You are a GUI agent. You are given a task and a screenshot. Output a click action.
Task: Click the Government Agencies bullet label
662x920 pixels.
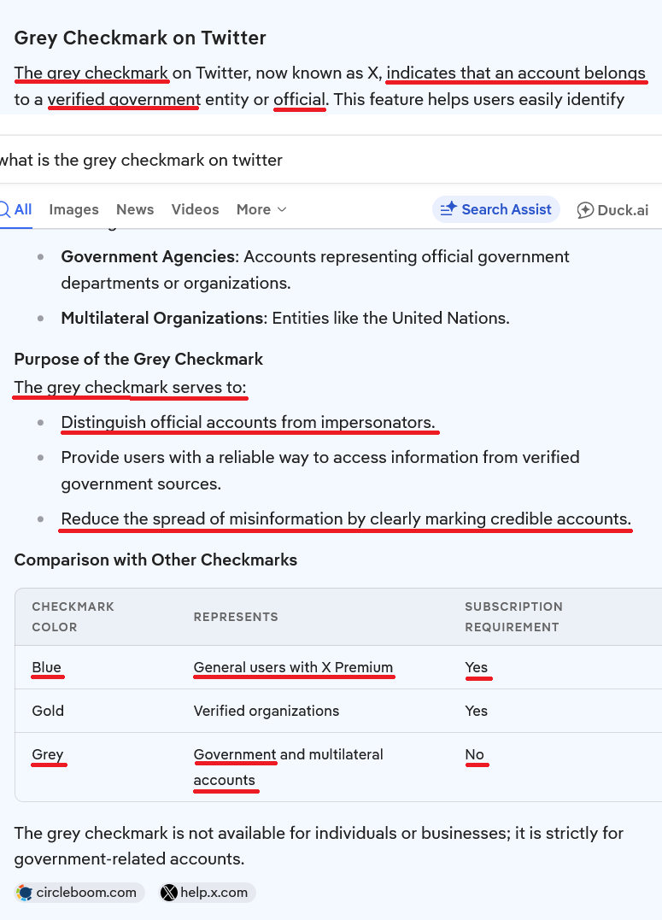click(149, 256)
